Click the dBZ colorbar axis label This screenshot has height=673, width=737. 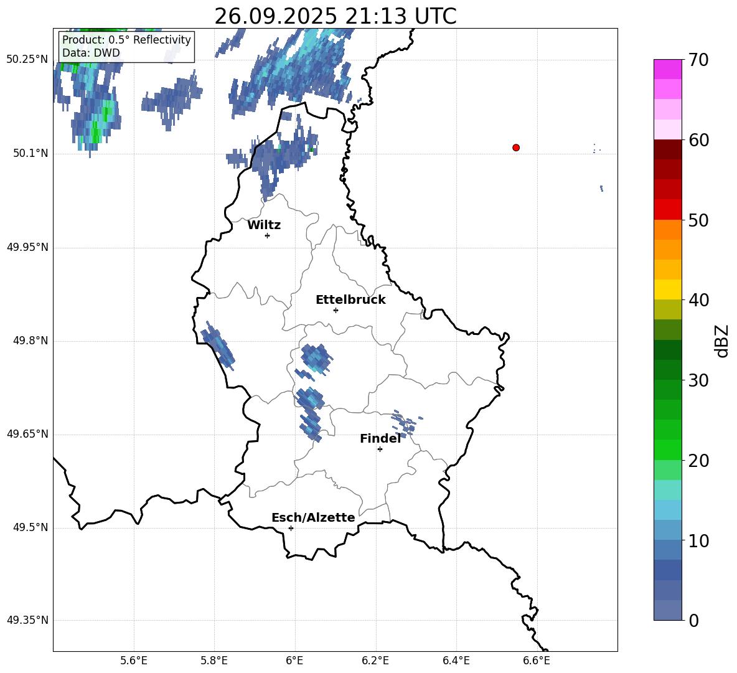[x=723, y=341]
